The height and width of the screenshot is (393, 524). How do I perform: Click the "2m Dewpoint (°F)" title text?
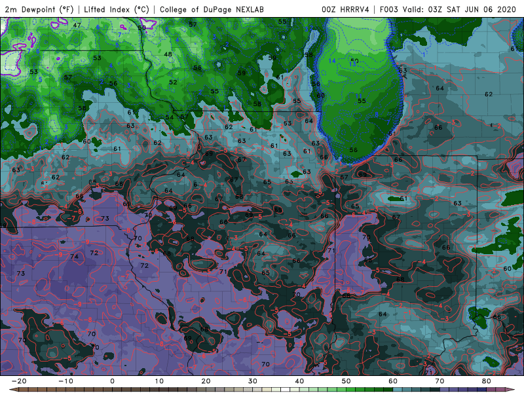(39, 9)
